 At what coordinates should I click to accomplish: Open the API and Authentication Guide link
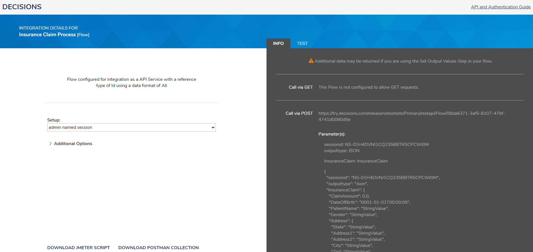(x=501, y=7)
